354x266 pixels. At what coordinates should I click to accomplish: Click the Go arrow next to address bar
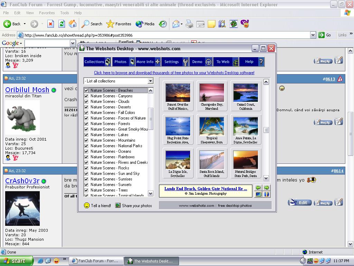[x=321, y=35]
